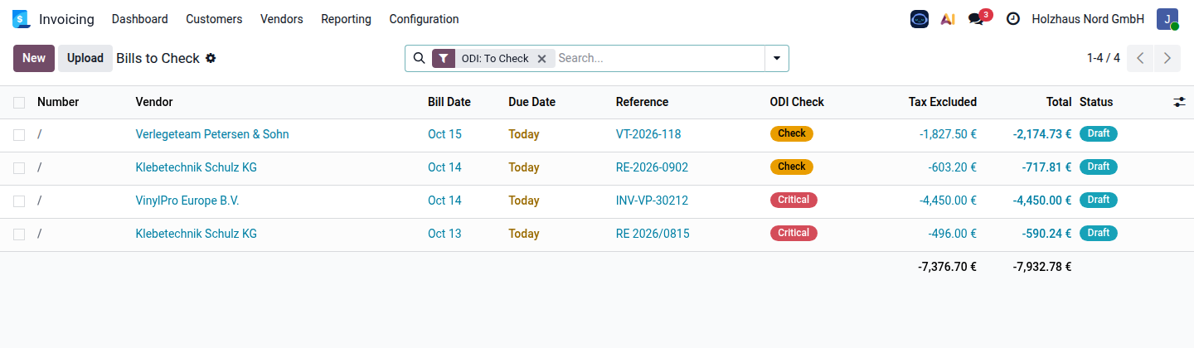
Task: Create a New bill
Action: [34, 58]
